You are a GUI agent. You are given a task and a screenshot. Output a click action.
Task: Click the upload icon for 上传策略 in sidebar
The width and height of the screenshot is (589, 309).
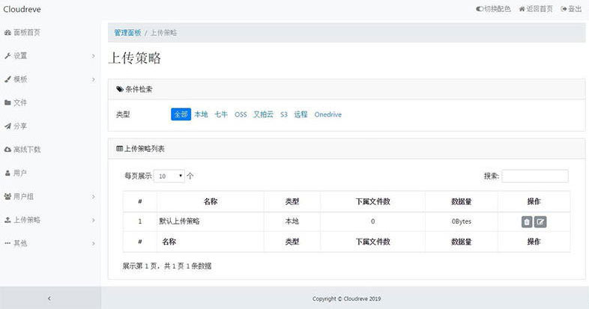pyautogui.click(x=7, y=220)
